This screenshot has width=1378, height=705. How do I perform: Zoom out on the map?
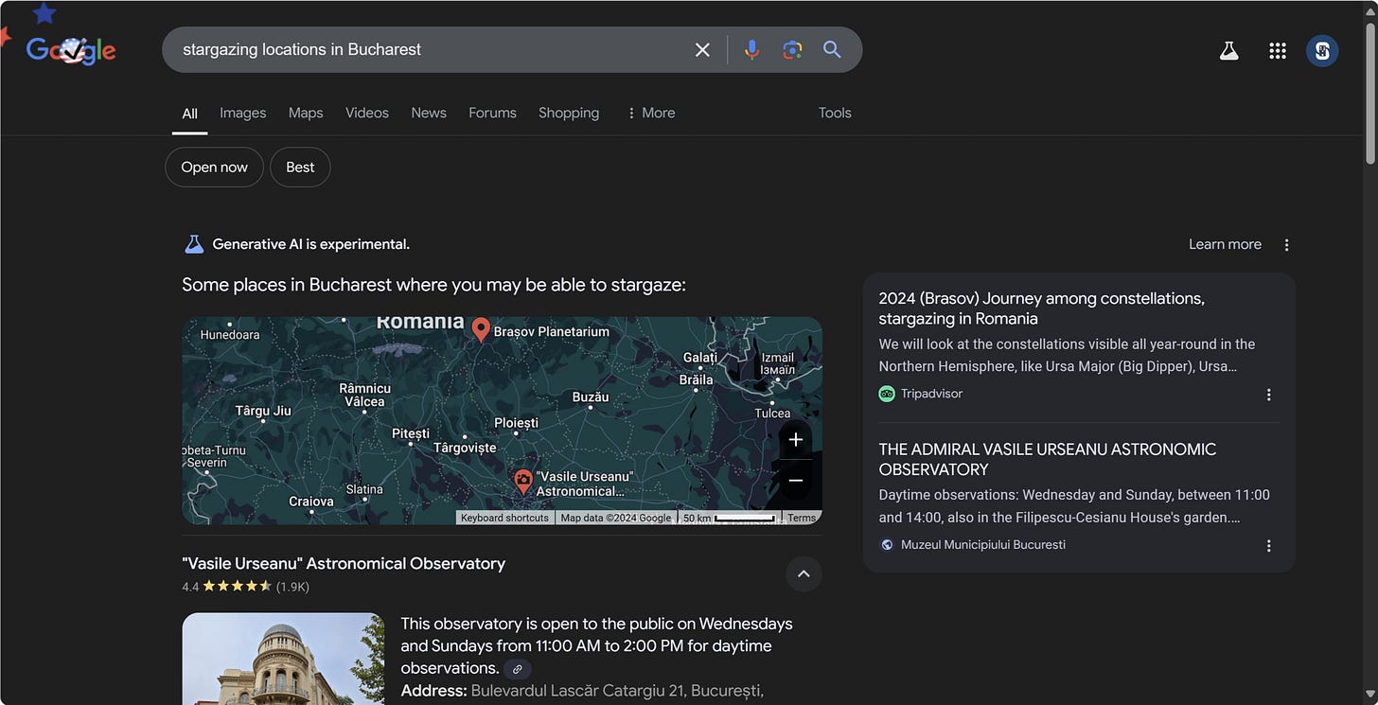796,481
